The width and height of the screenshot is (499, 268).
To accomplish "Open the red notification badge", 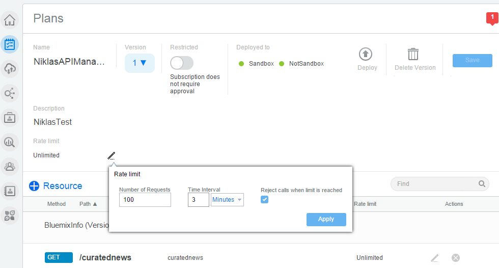I will [x=492, y=18].
